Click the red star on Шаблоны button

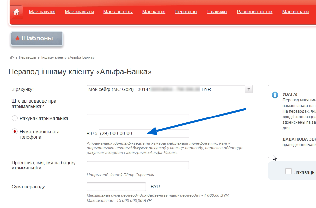pyautogui.click(x=17, y=39)
